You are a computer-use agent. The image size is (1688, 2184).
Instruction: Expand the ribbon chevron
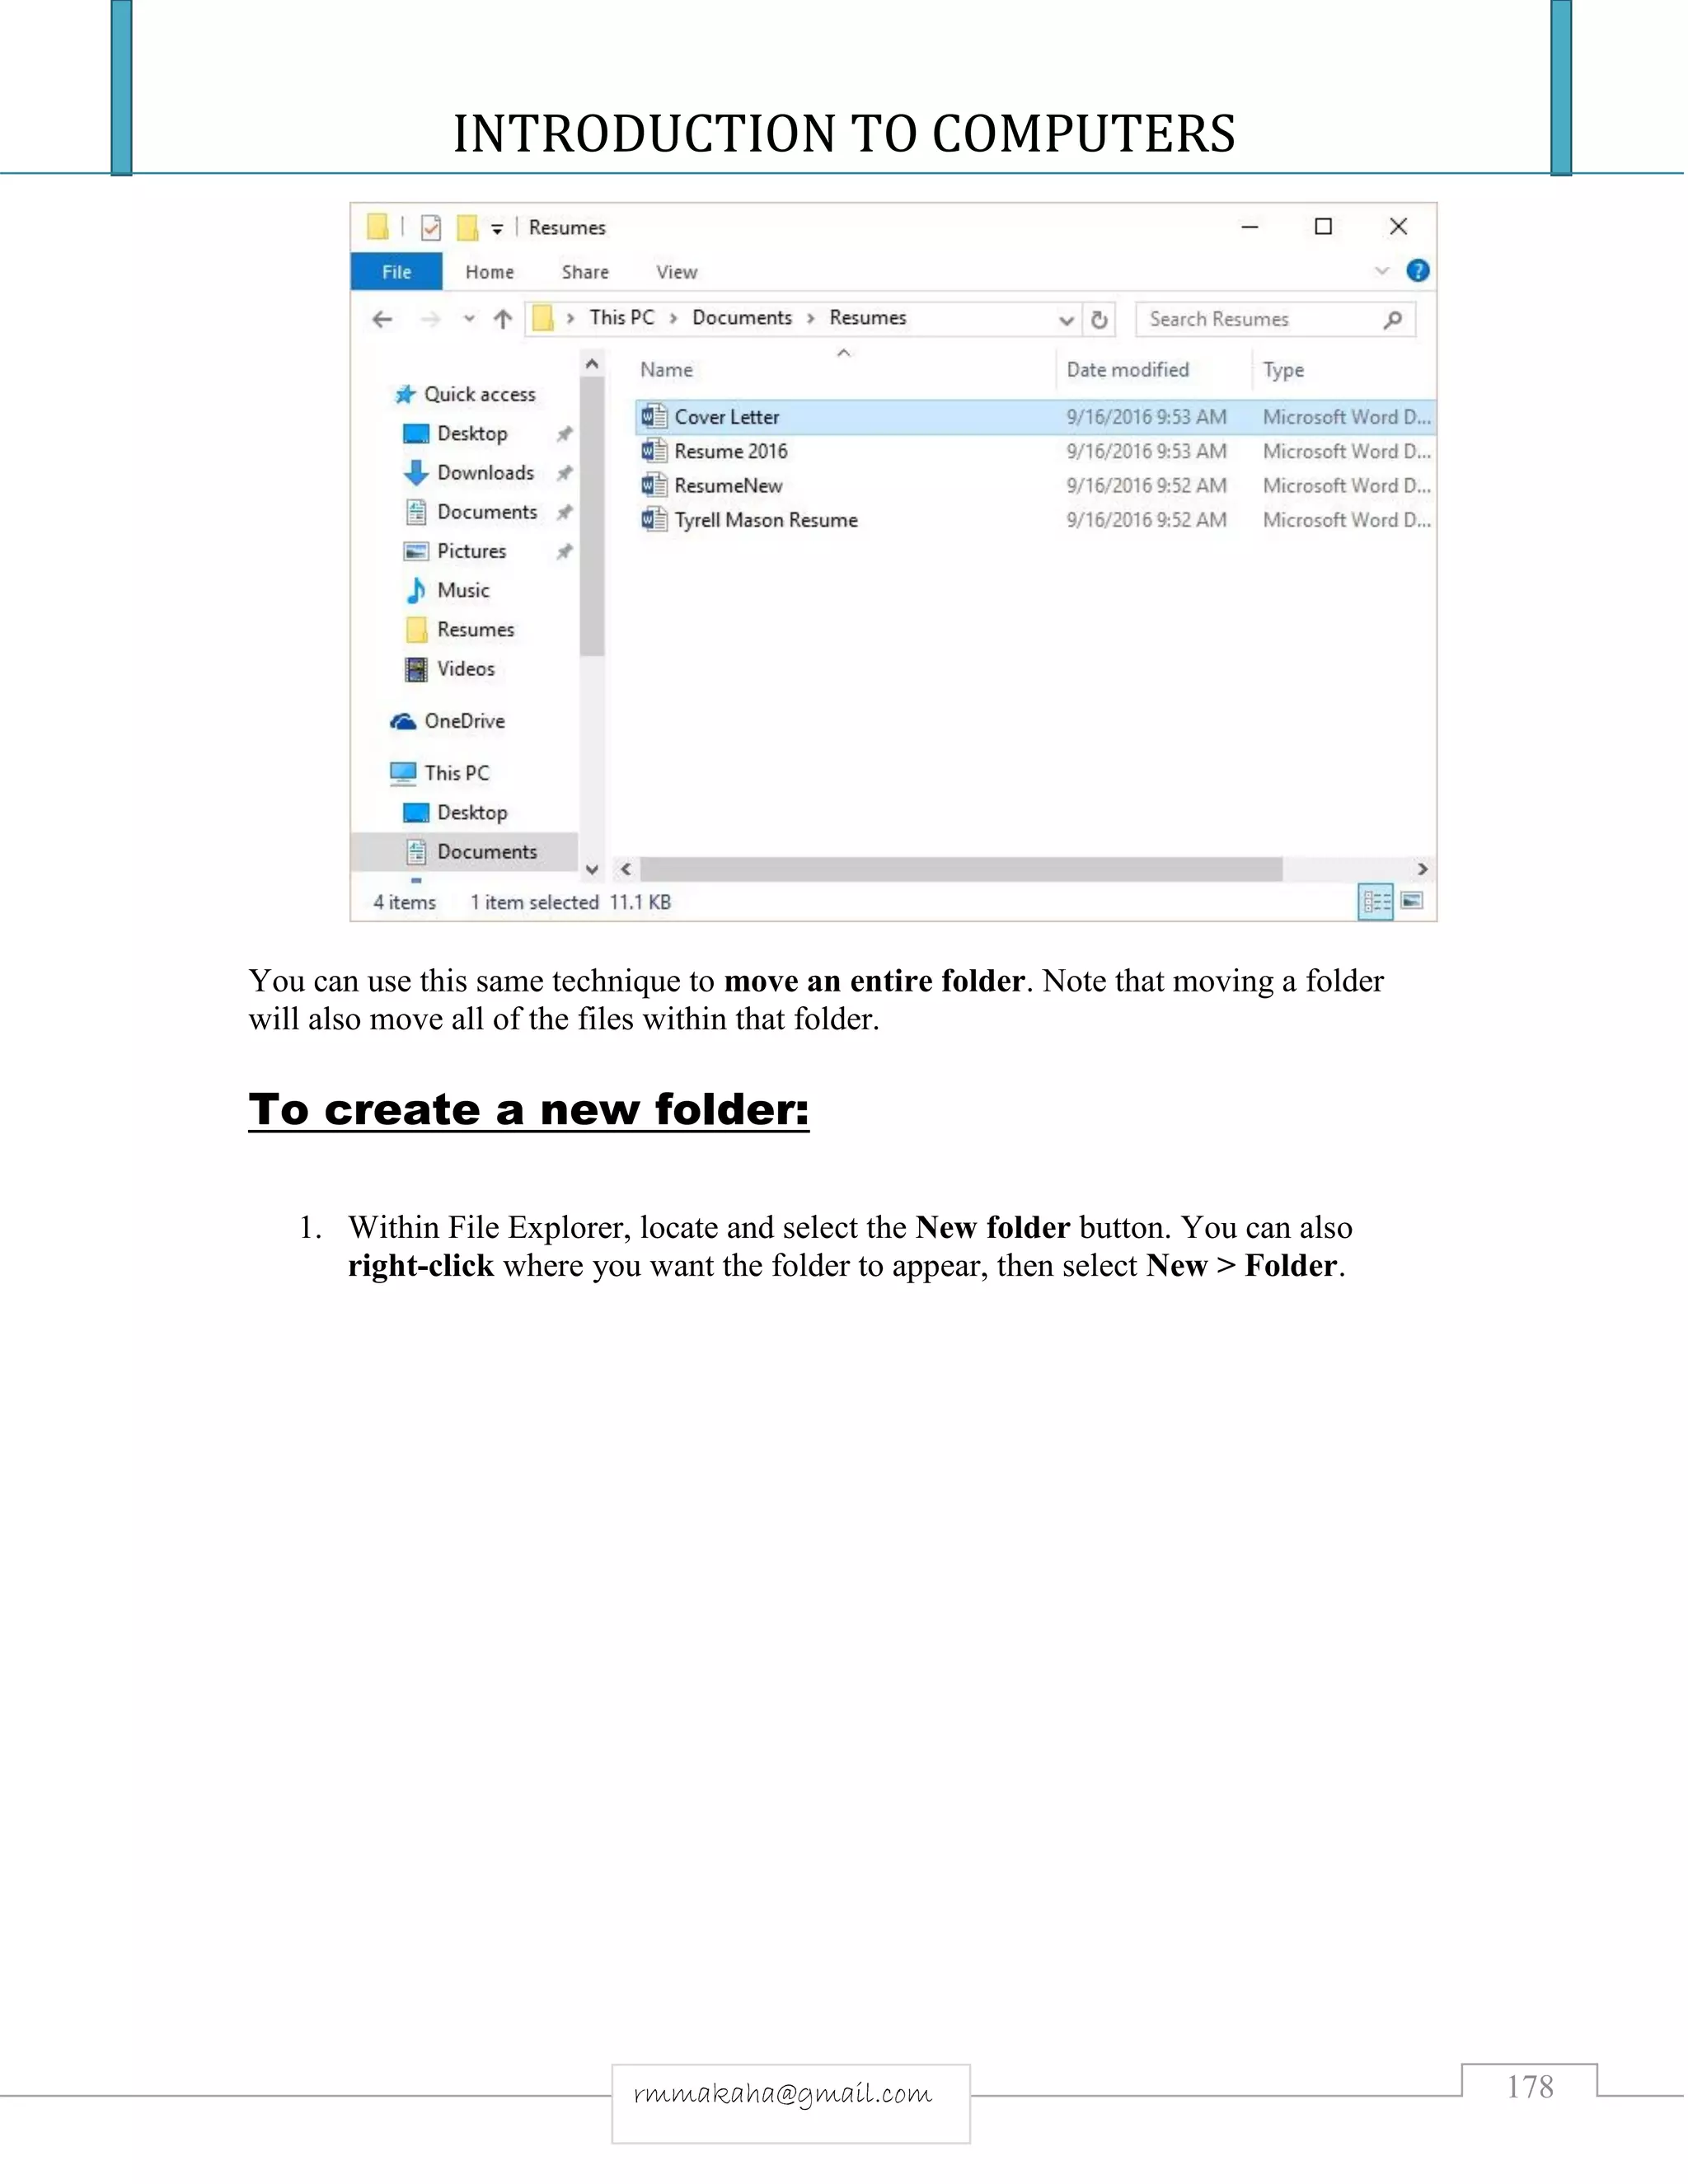coord(1382,271)
